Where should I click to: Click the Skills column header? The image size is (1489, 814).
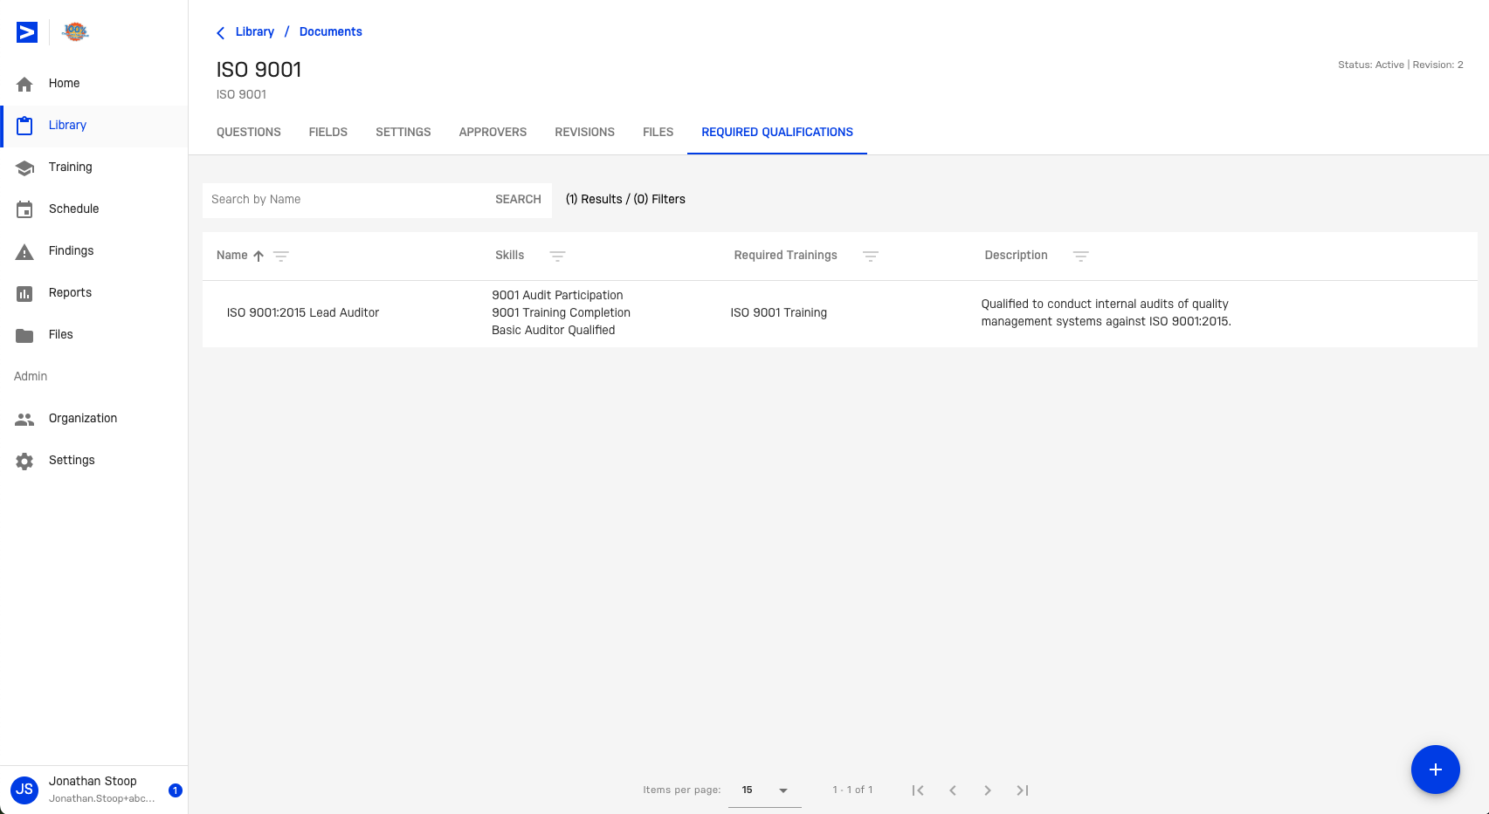510,256
